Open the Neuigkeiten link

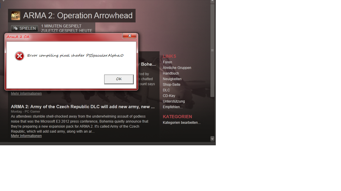(x=172, y=79)
